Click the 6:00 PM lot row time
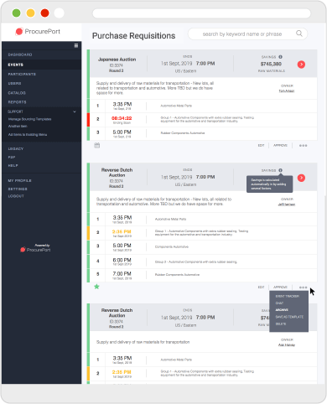Viewport: 327px width, 404px height. pyautogui.click(x=122, y=260)
